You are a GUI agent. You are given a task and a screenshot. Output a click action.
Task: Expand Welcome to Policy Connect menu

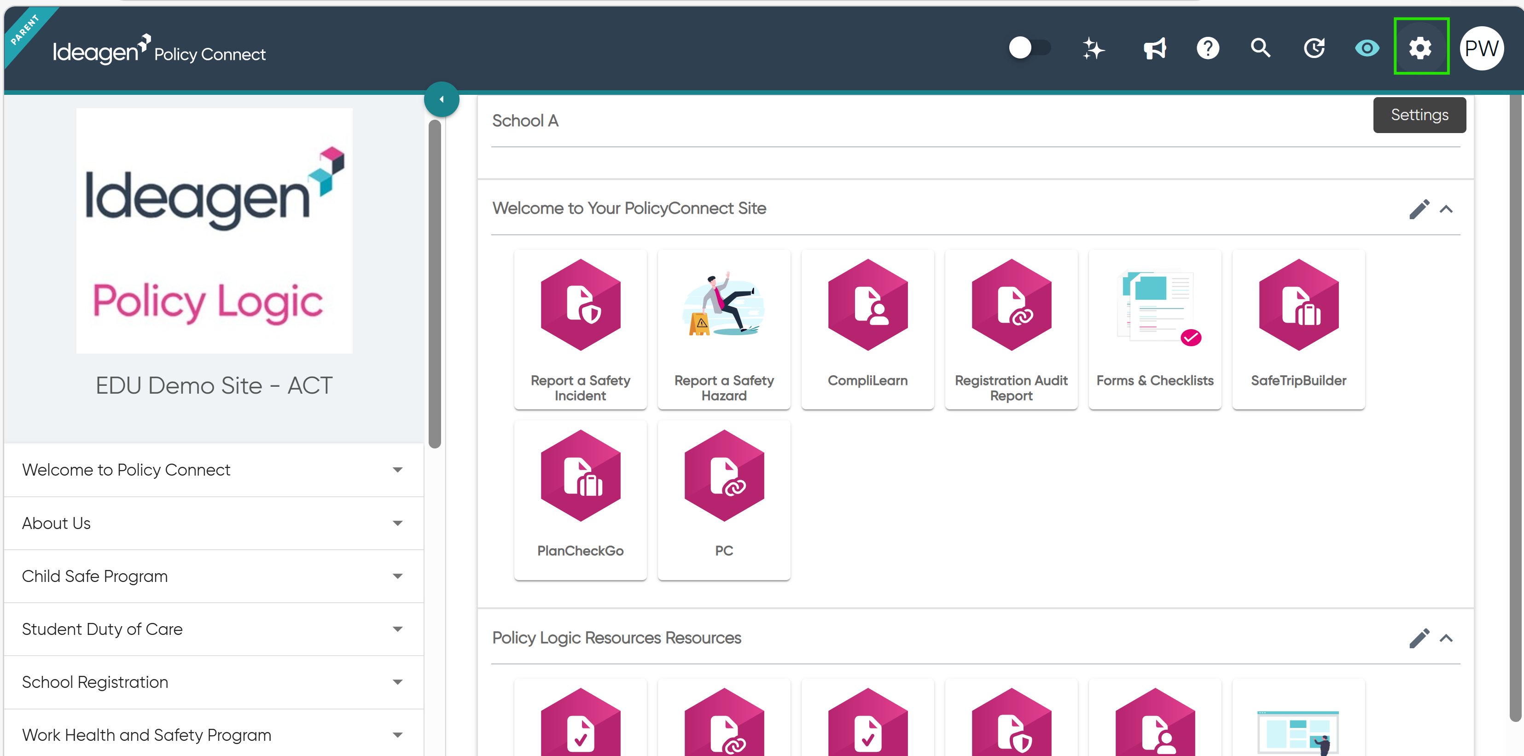point(214,470)
